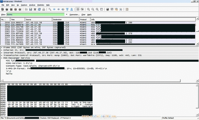199x120 pixels.
Task: Select packet 2050 row
Action: (x=98, y=22)
